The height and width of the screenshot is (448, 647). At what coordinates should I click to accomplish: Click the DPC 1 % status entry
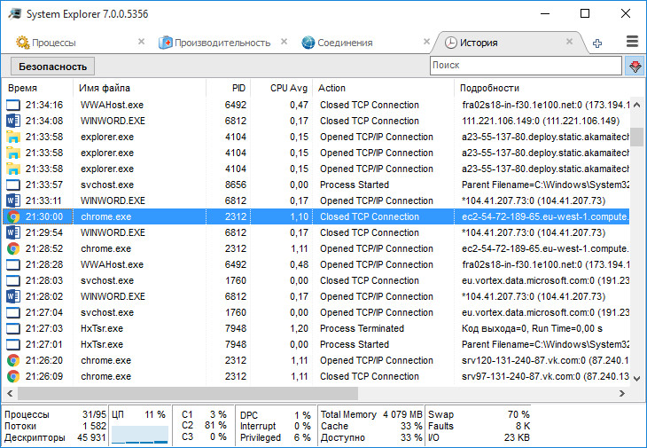(x=276, y=414)
